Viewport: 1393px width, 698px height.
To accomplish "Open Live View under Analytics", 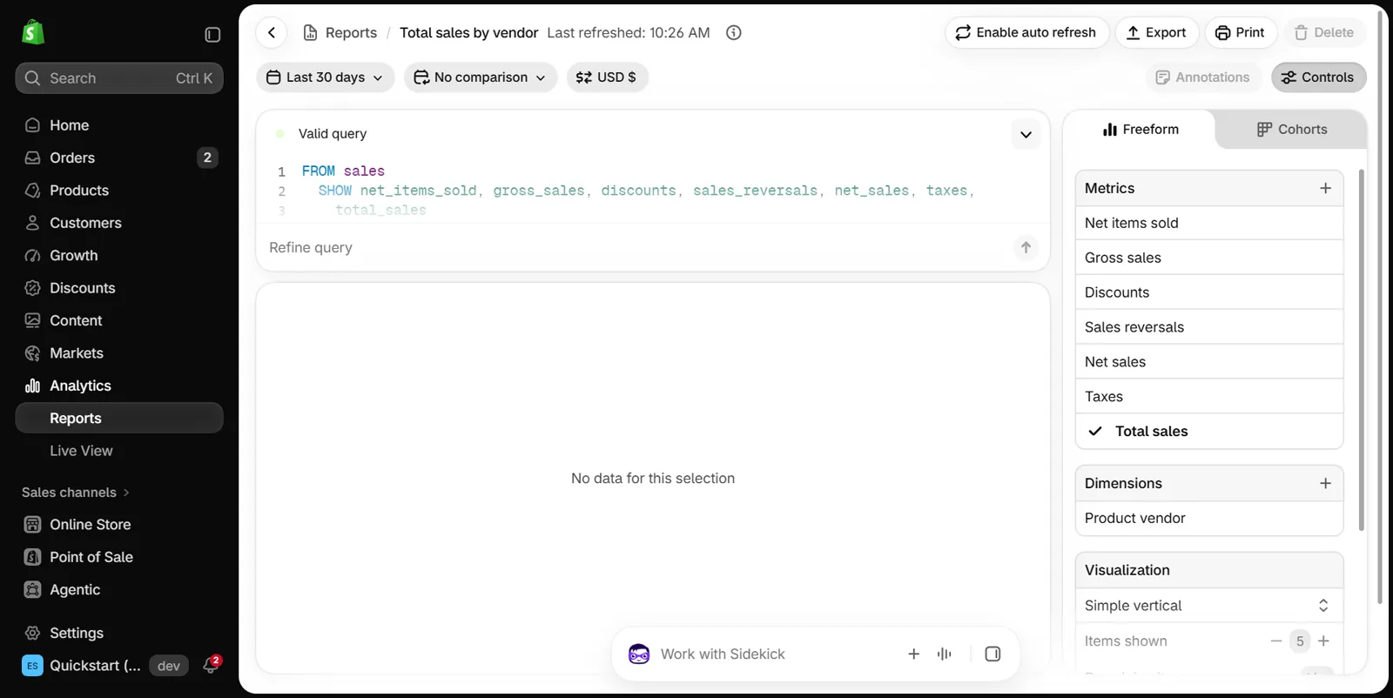I will point(119,451).
